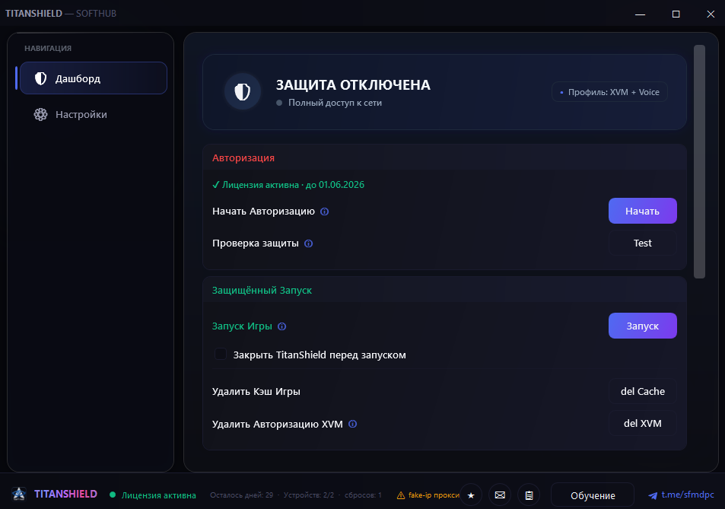The image size is (725, 509).
Task: Open the Настройки navigation item
Action: coord(94,114)
